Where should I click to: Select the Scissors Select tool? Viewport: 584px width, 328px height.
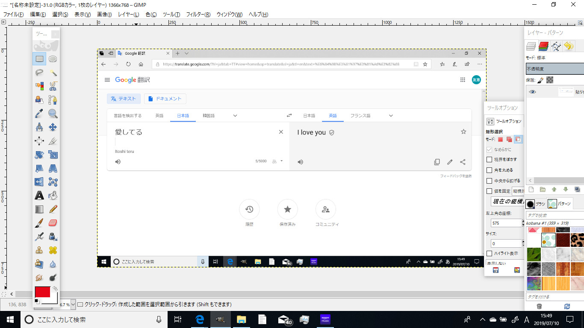tap(53, 86)
